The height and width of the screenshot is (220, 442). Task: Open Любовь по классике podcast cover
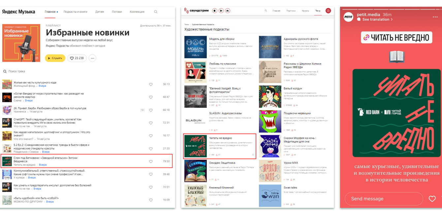[196, 72]
